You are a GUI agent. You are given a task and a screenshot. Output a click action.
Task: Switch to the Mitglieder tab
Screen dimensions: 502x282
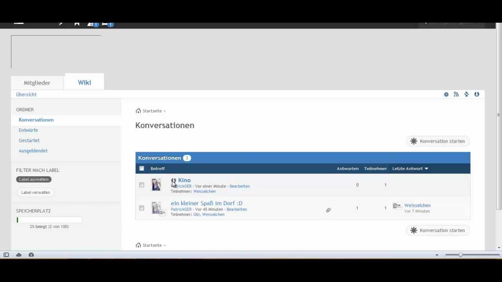click(x=37, y=83)
